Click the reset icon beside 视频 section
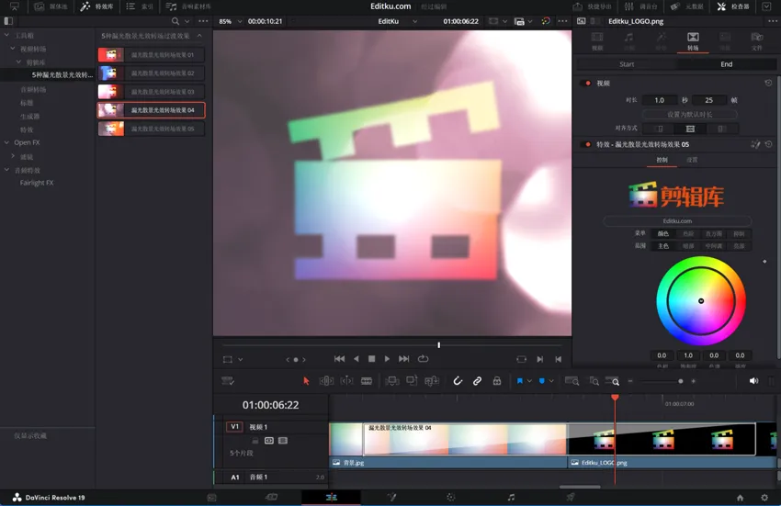 click(x=768, y=83)
